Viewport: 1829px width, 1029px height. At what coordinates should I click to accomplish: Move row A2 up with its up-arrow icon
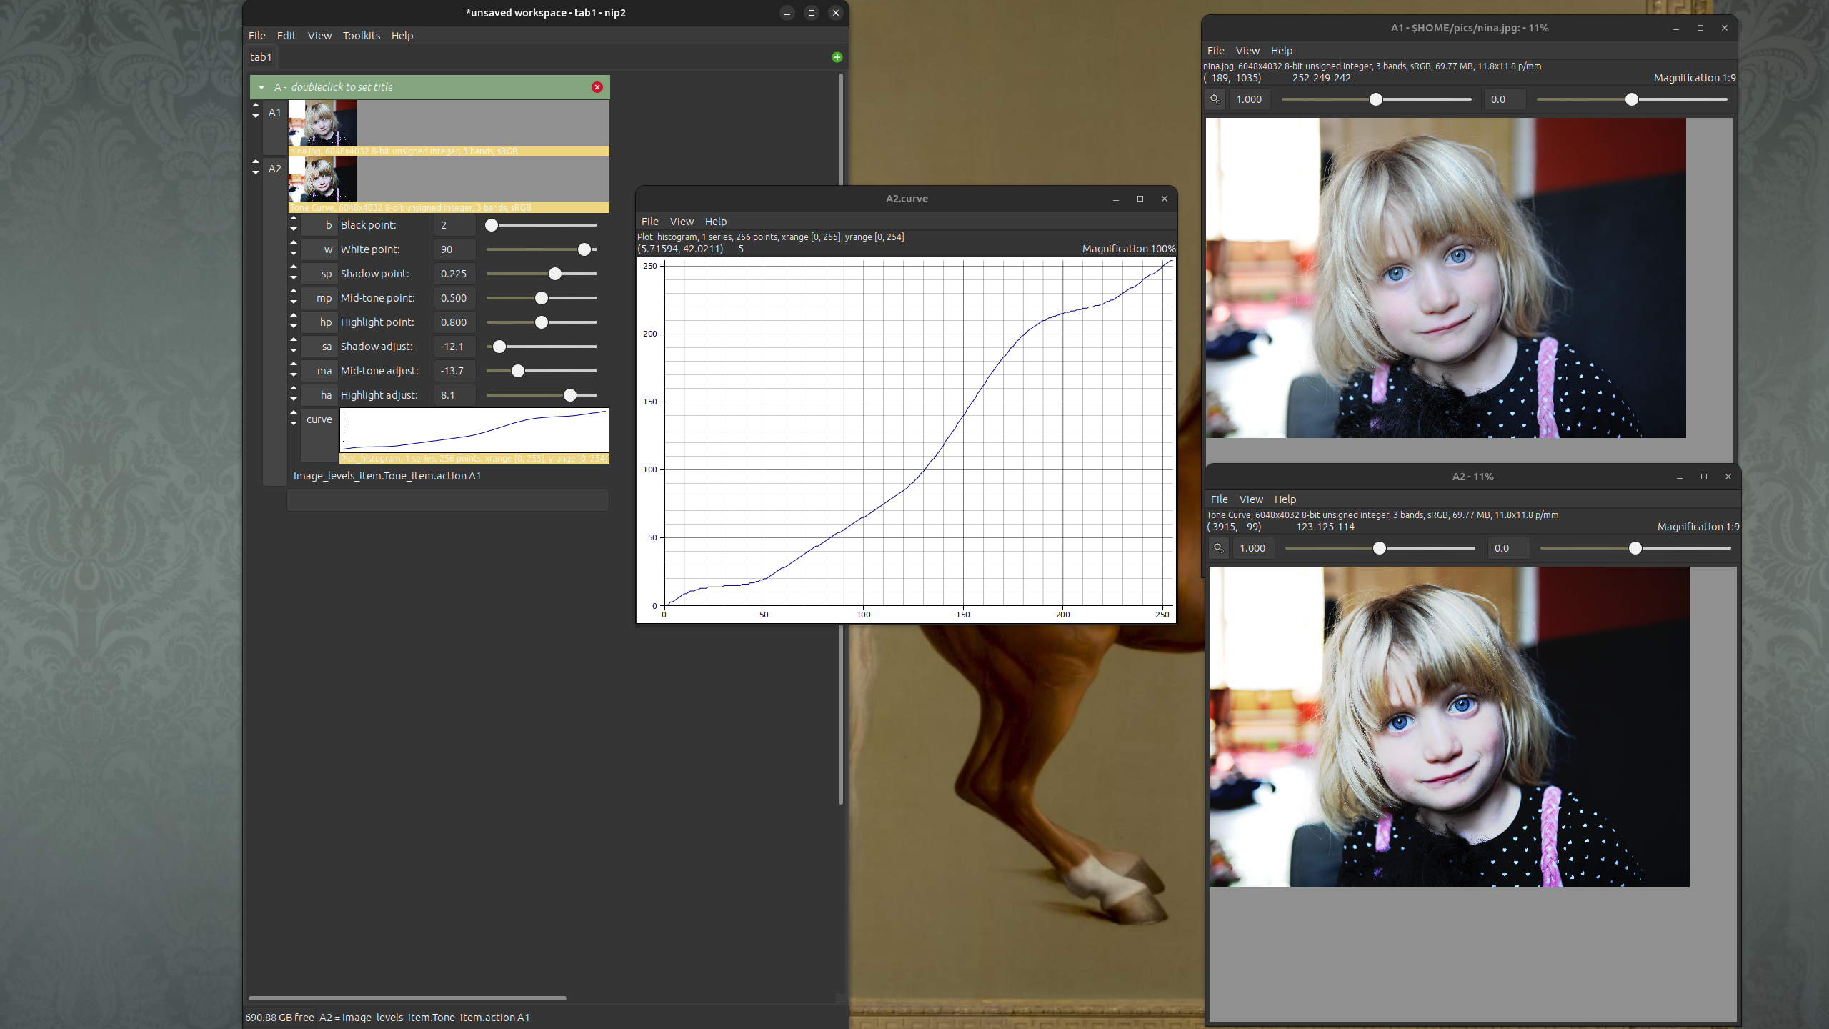pos(256,163)
